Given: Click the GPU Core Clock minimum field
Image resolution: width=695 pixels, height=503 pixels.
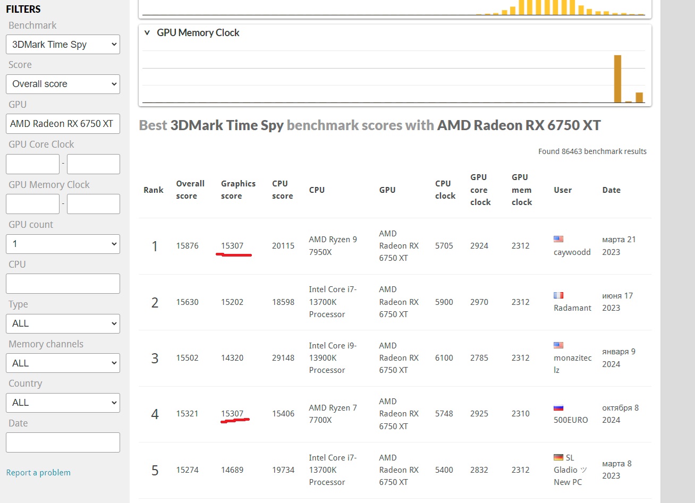Looking at the screenshot, I should coord(32,164).
